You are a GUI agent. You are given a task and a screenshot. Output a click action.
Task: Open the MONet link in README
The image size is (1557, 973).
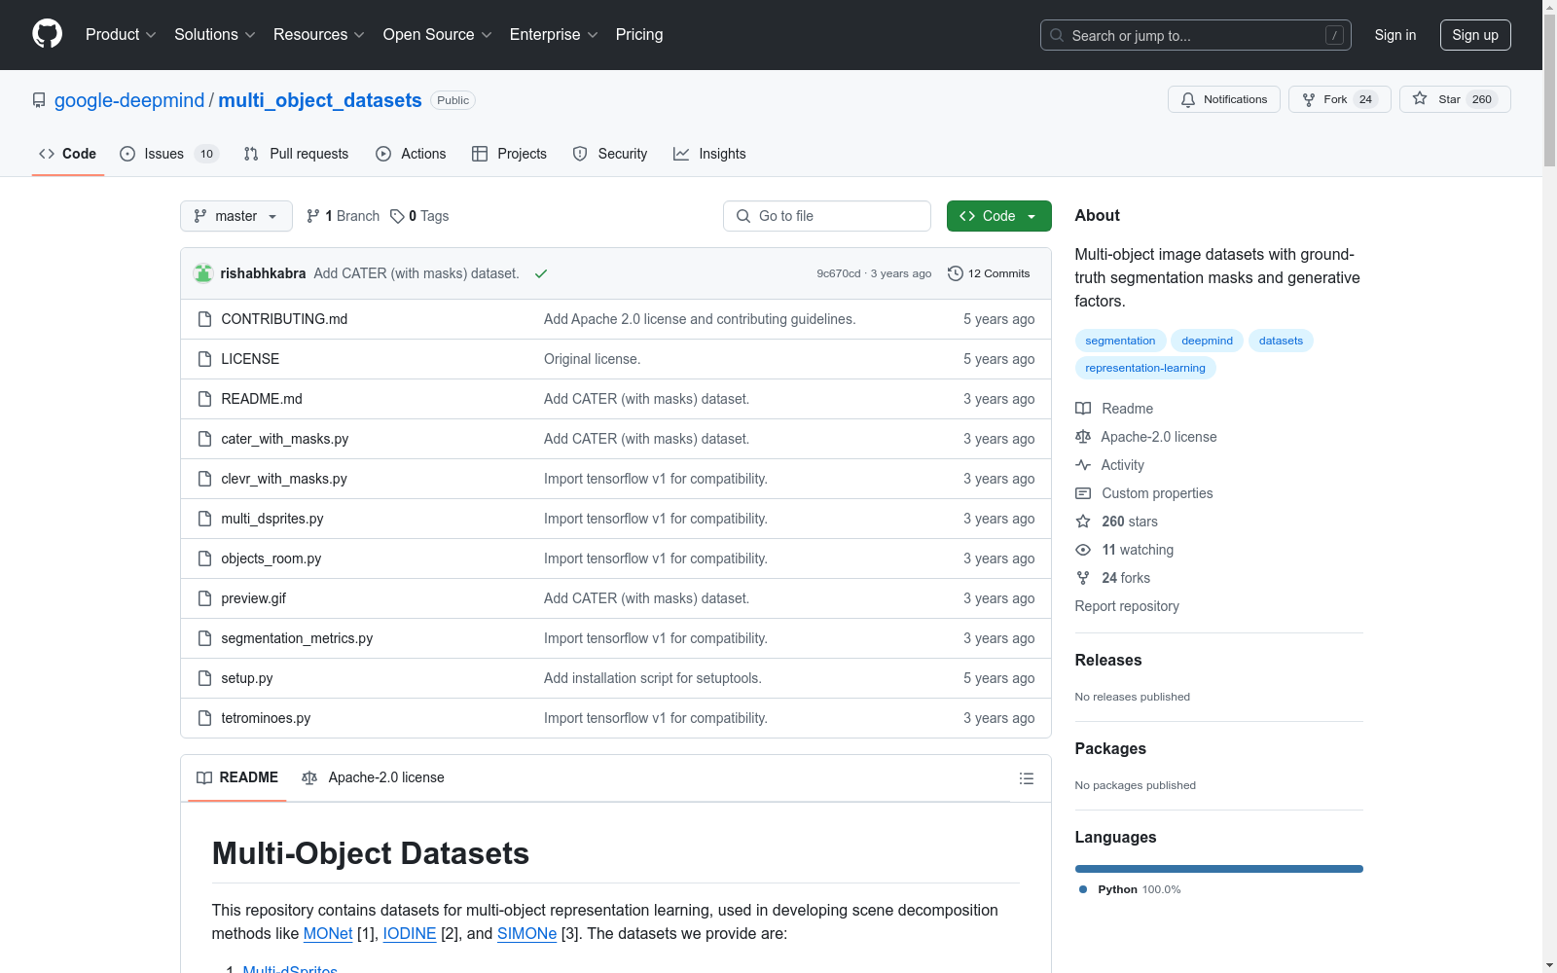tap(328, 933)
